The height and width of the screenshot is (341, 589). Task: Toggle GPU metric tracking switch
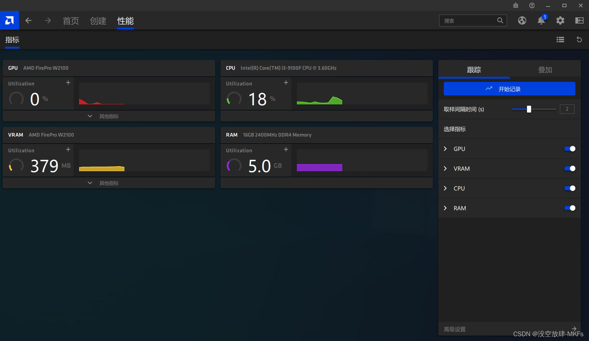[x=570, y=149]
